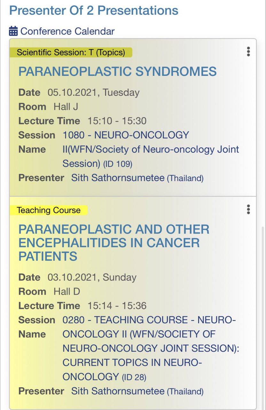Screen dimensions: 266x410
Task: Click the Presenter Of 2 Presentations heading
Action: (x=94, y=10)
